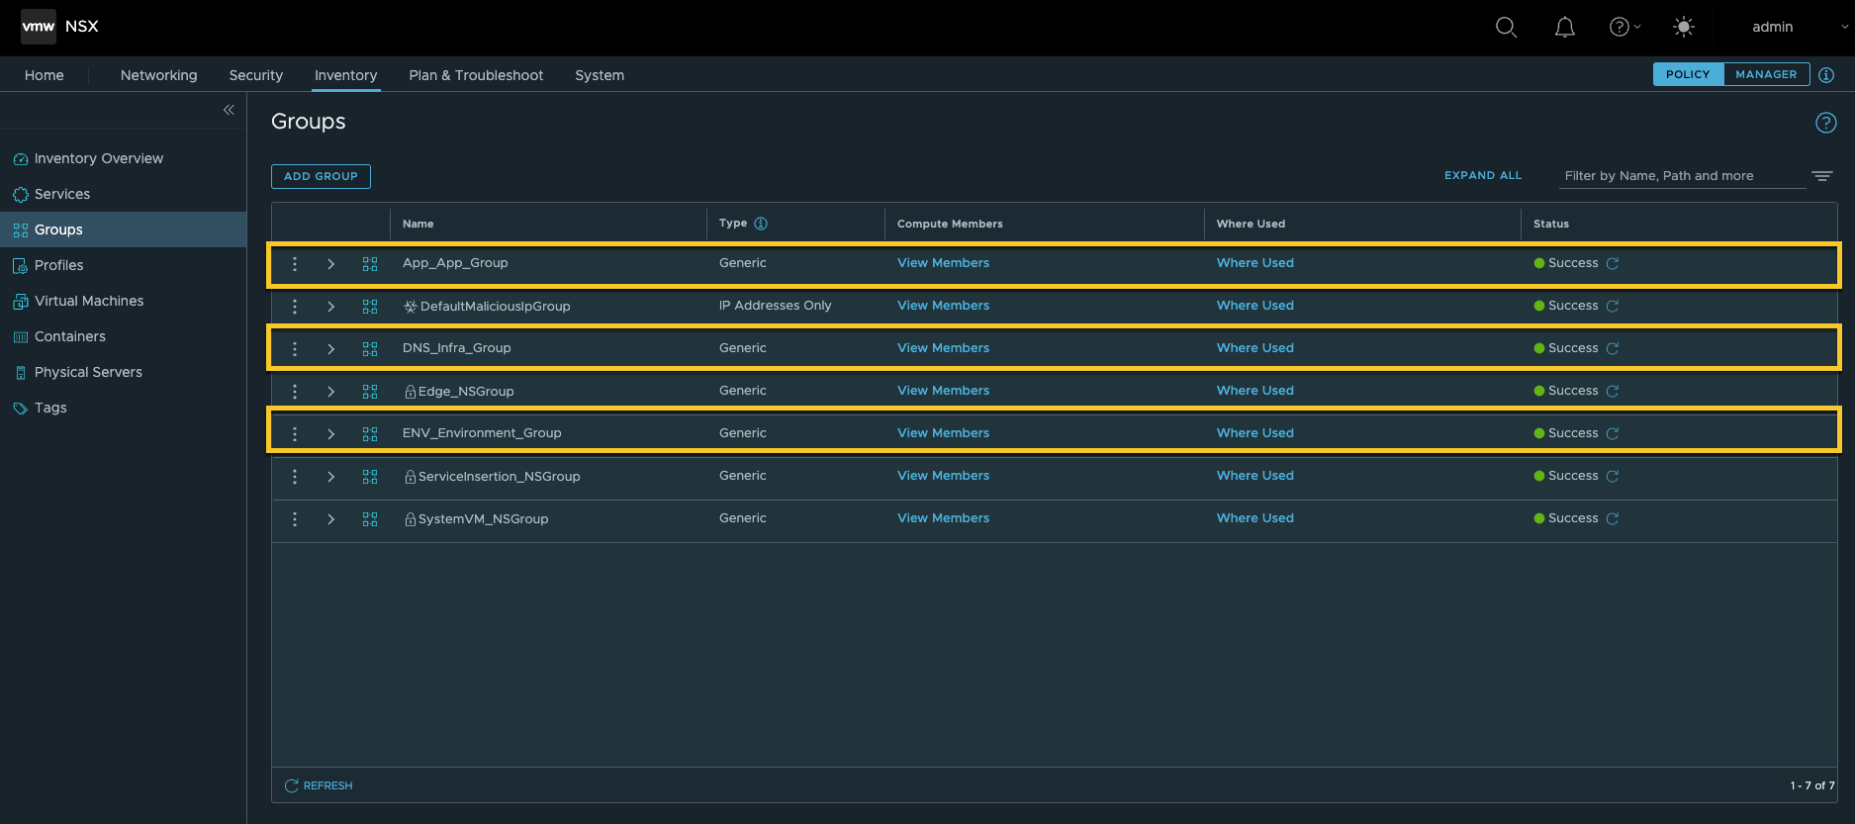This screenshot has width=1855, height=824.
Task: Open the admin user dropdown
Action: pyautogui.click(x=1799, y=27)
